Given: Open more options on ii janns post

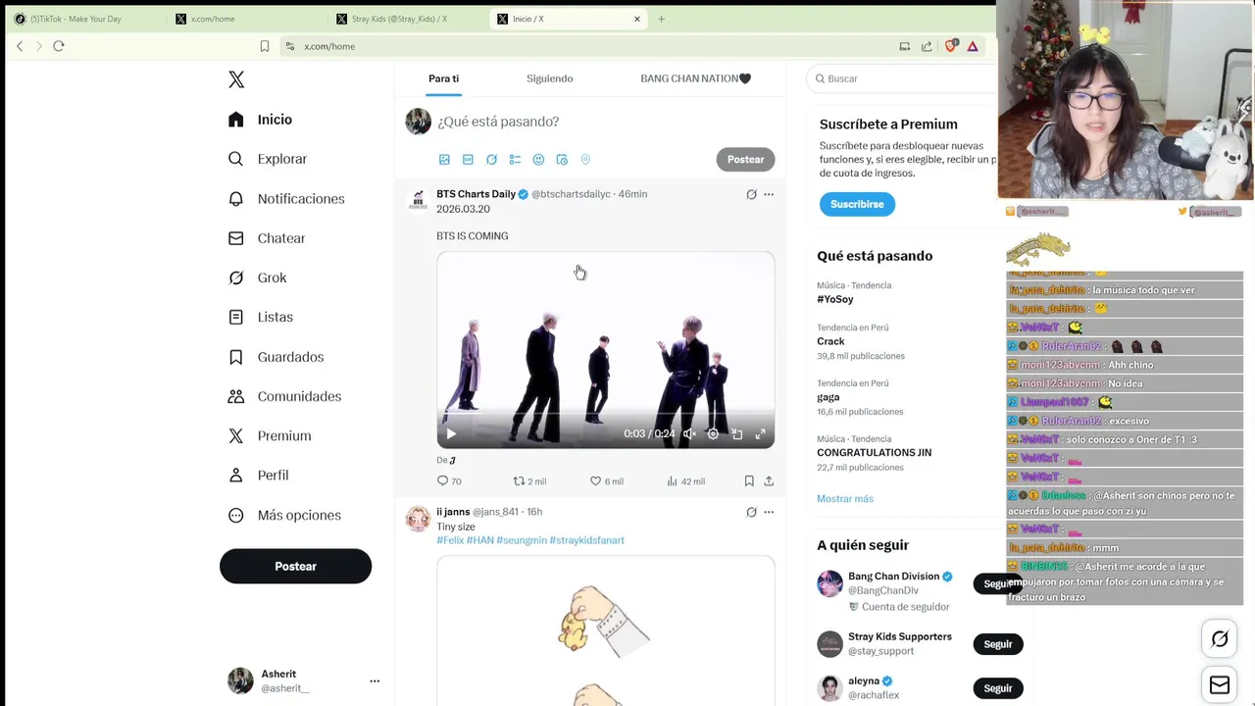Looking at the screenshot, I should point(769,512).
